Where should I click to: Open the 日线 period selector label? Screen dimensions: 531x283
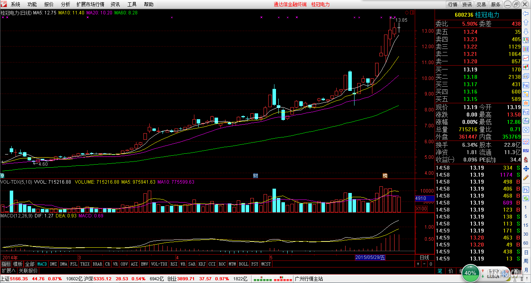[x=424, y=257]
